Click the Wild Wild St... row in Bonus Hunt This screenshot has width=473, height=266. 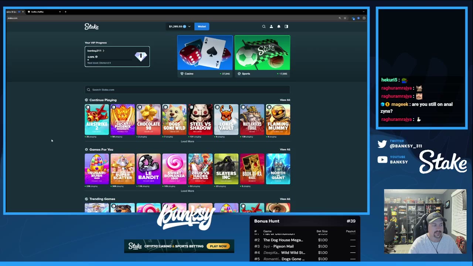(x=305, y=253)
